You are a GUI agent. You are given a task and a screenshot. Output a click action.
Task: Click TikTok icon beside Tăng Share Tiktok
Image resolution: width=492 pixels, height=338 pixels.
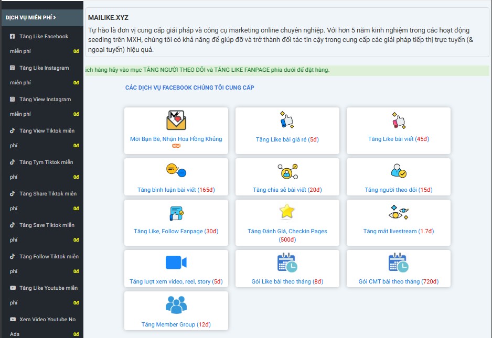pos(12,193)
